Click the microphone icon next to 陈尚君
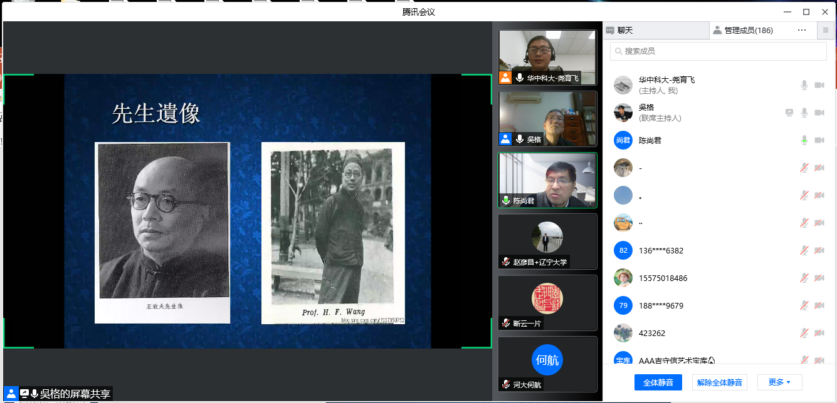This screenshot has width=837, height=403. click(x=804, y=140)
